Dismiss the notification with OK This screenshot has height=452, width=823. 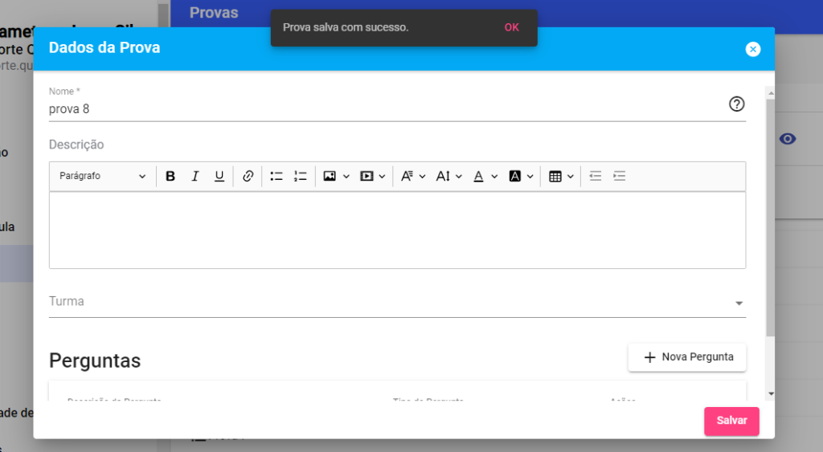(512, 28)
